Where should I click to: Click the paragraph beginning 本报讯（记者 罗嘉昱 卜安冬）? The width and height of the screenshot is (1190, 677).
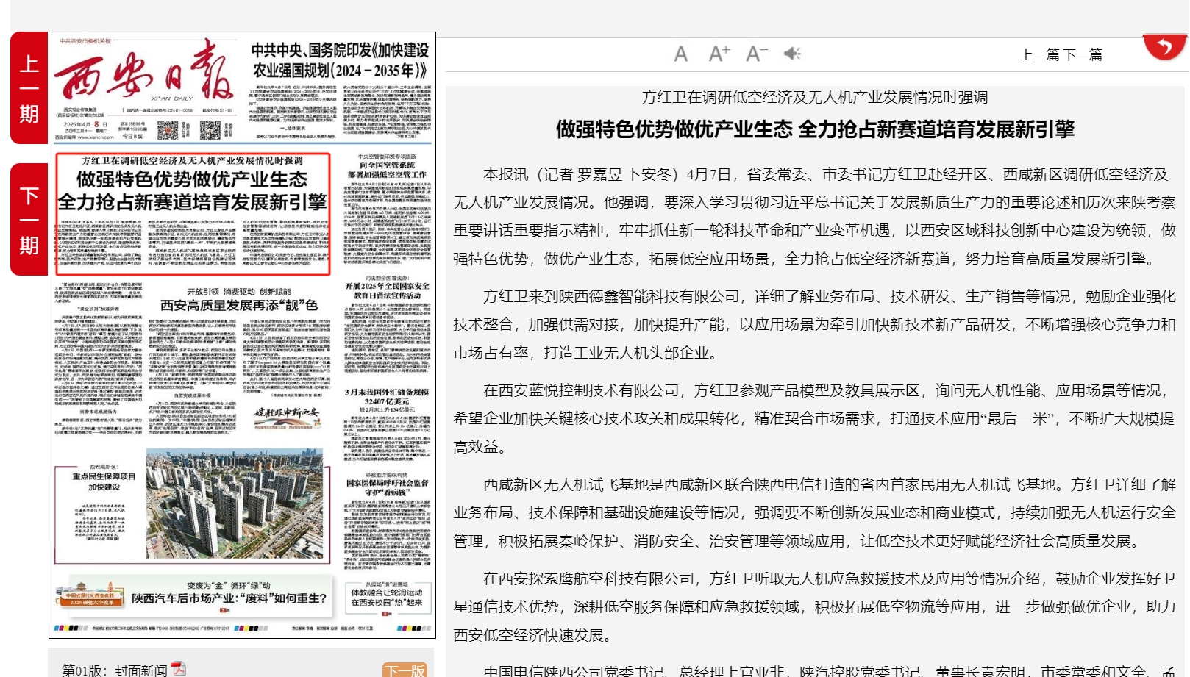(815, 216)
